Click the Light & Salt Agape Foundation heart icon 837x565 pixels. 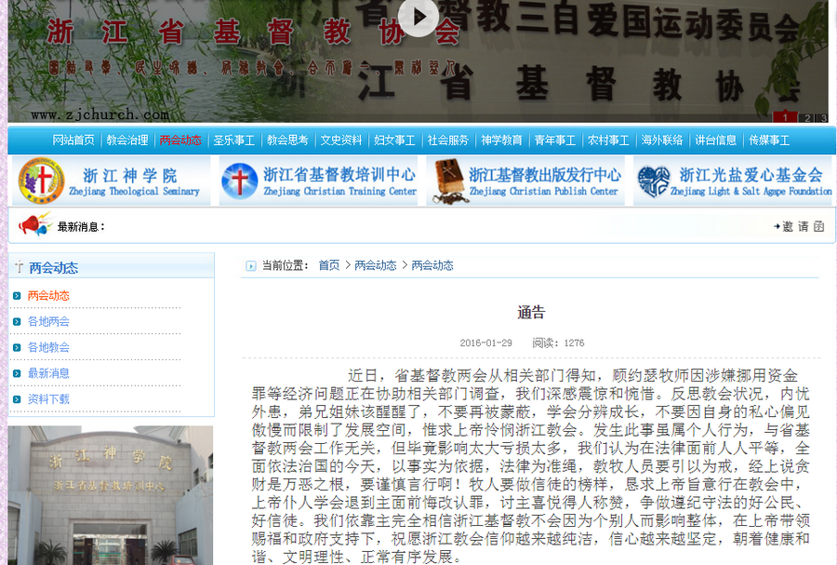tap(654, 181)
